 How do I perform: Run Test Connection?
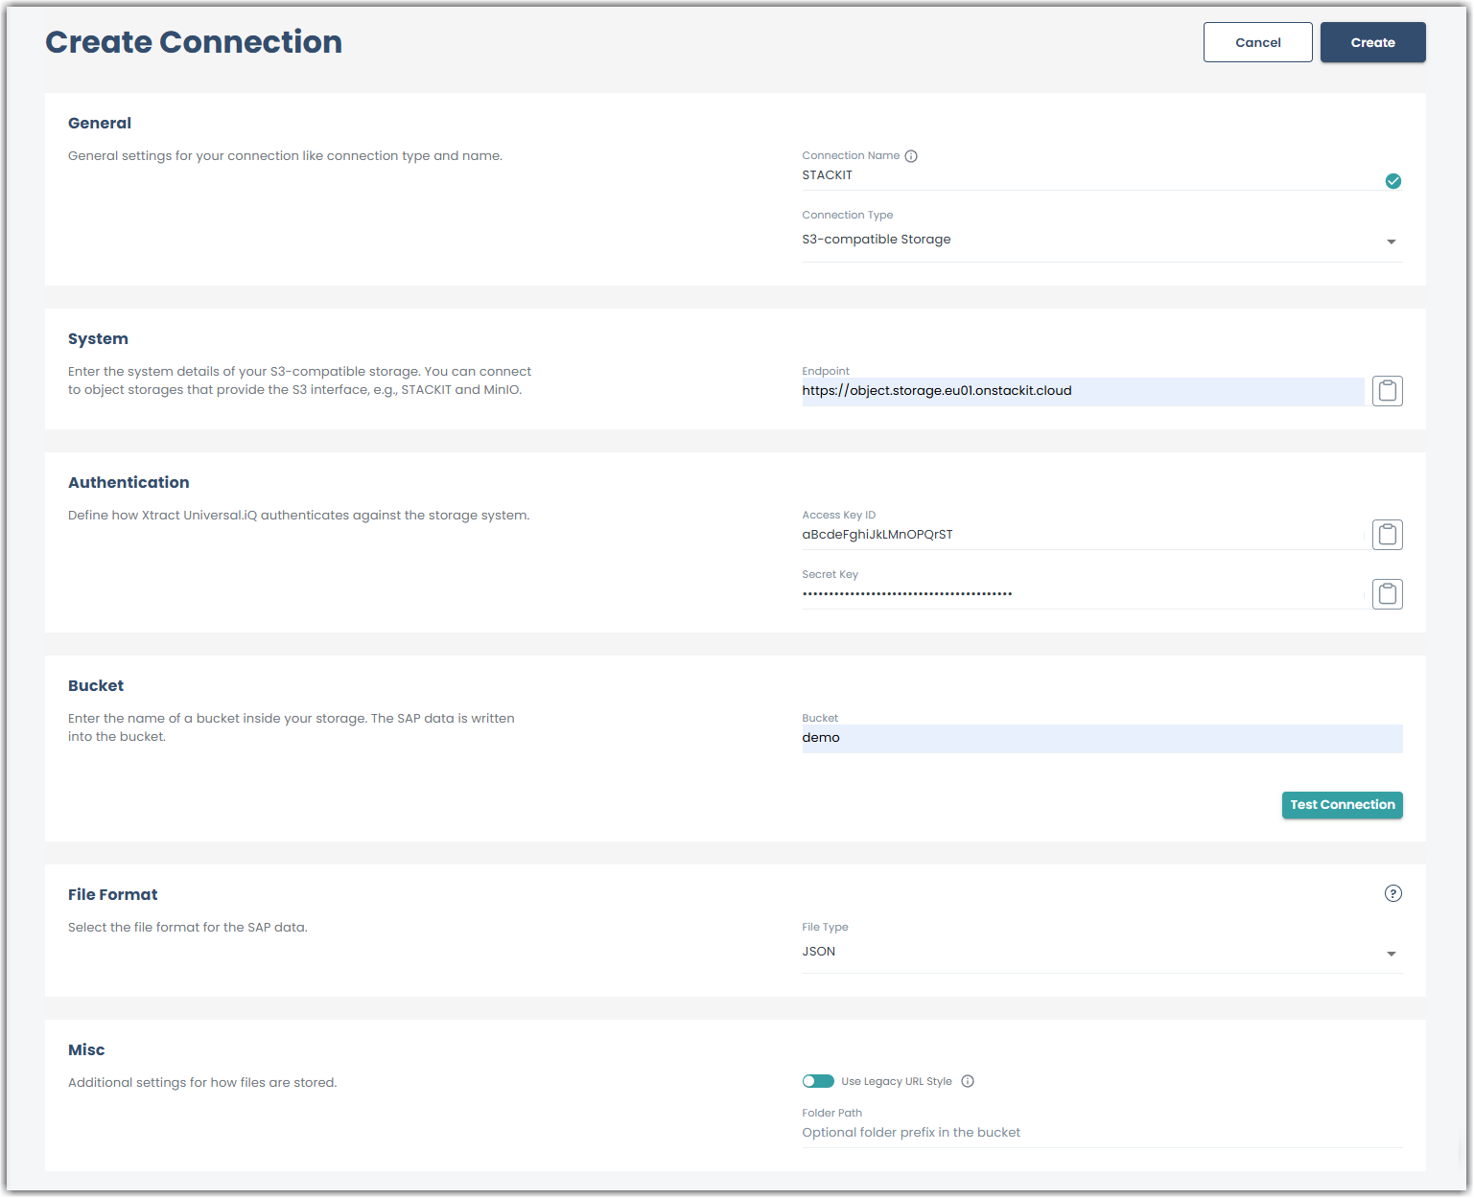pyautogui.click(x=1342, y=805)
